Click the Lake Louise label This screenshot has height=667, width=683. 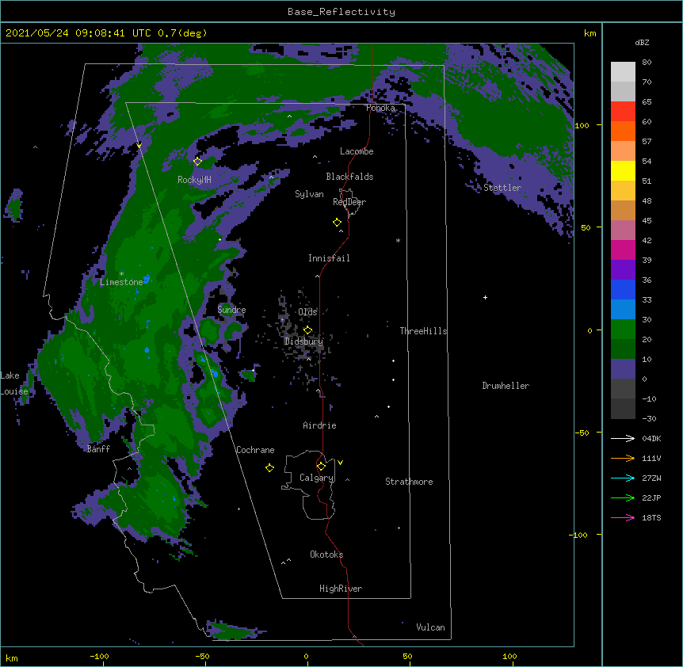click(x=14, y=383)
